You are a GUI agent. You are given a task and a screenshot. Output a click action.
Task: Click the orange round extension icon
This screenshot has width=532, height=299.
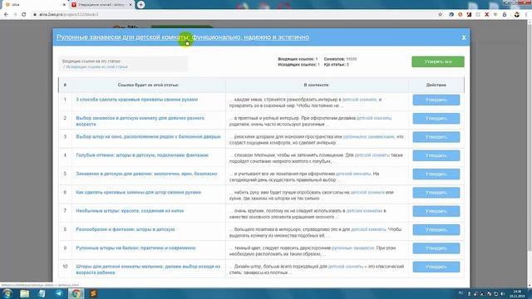pyautogui.click(x=460, y=15)
